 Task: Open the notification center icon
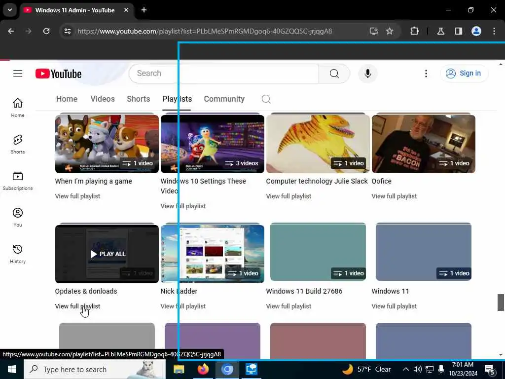(x=490, y=370)
